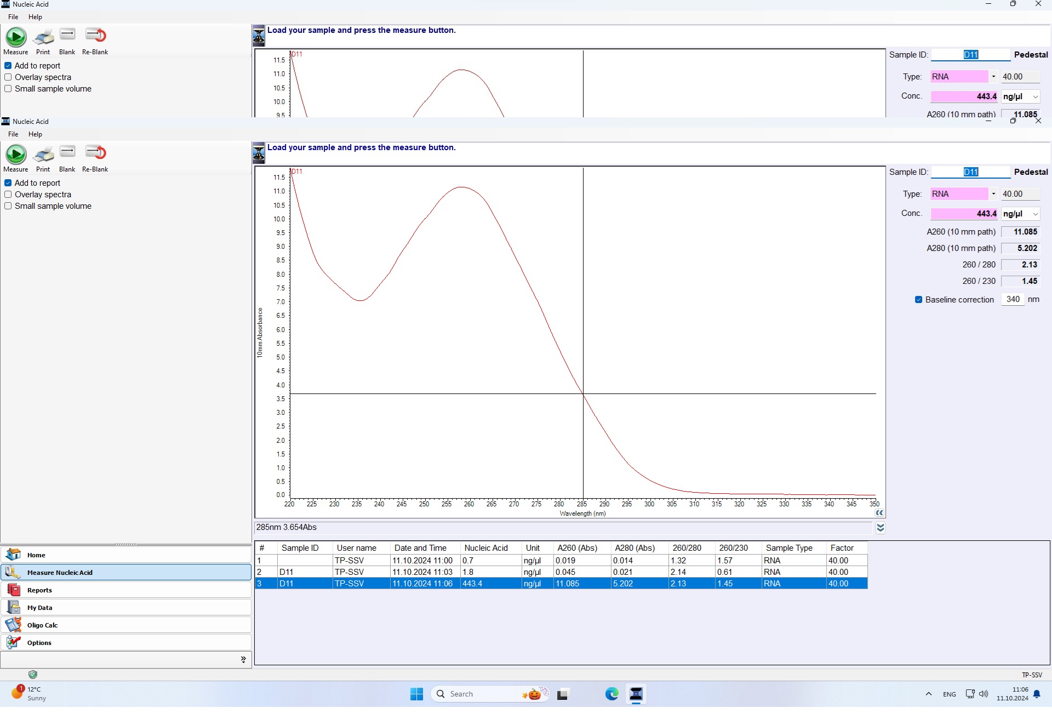Open the Oligo Calc tool
Screen dimensions: 1052x719
click(42, 625)
